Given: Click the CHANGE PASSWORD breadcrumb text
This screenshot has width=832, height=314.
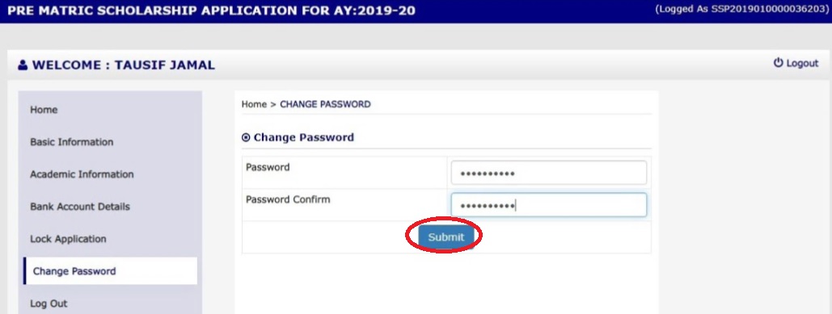Looking at the screenshot, I should tap(325, 104).
